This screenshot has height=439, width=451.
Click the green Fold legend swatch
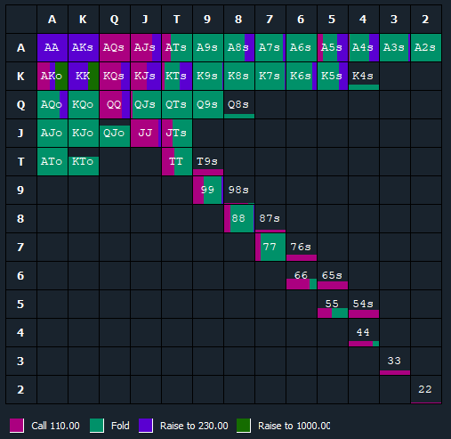[97, 426]
